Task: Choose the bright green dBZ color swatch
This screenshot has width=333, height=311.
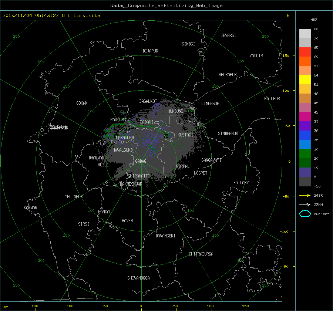Action: 305,154
